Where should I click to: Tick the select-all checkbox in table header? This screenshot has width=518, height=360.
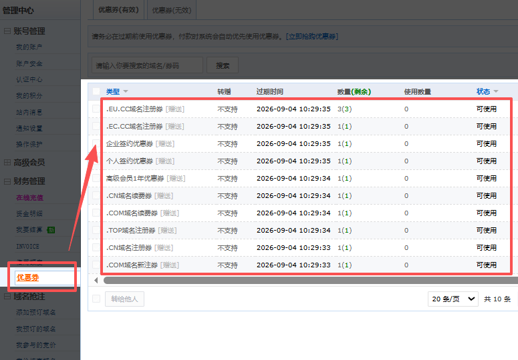pyautogui.click(x=96, y=91)
